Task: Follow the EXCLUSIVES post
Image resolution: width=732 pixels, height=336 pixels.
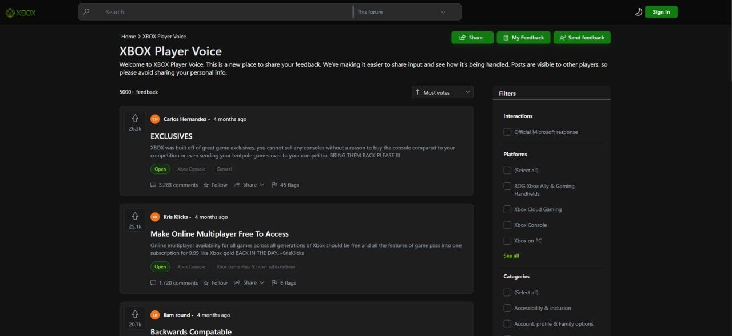Action: (215, 185)
